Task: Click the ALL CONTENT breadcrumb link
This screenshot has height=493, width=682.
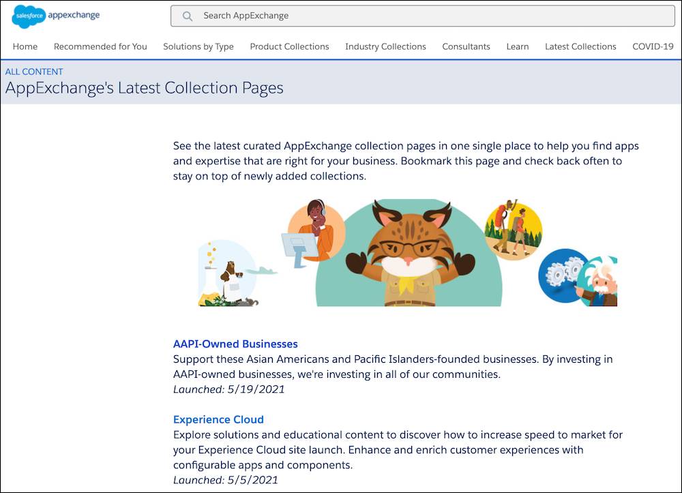Action: coord(34,72)
